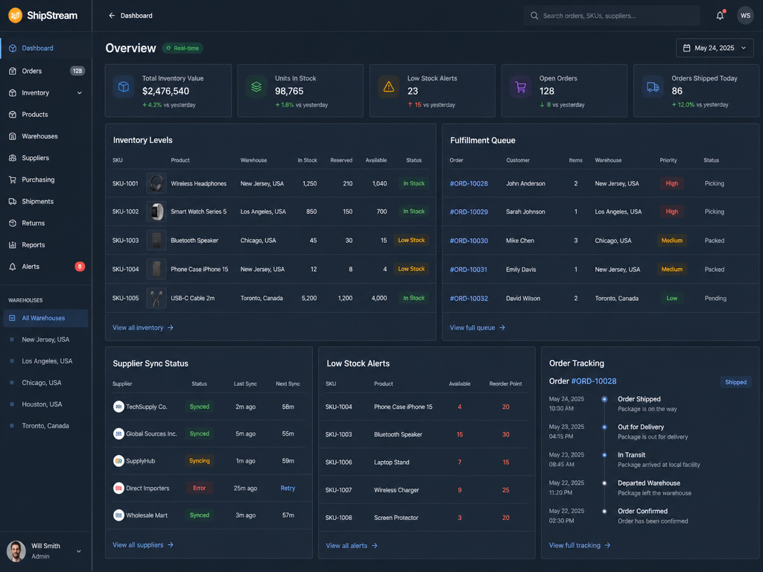The height and width of the screenshot is (572, 763).
Task: Click the Low Stock badge for SKU-1003
Action: [411, 240]
